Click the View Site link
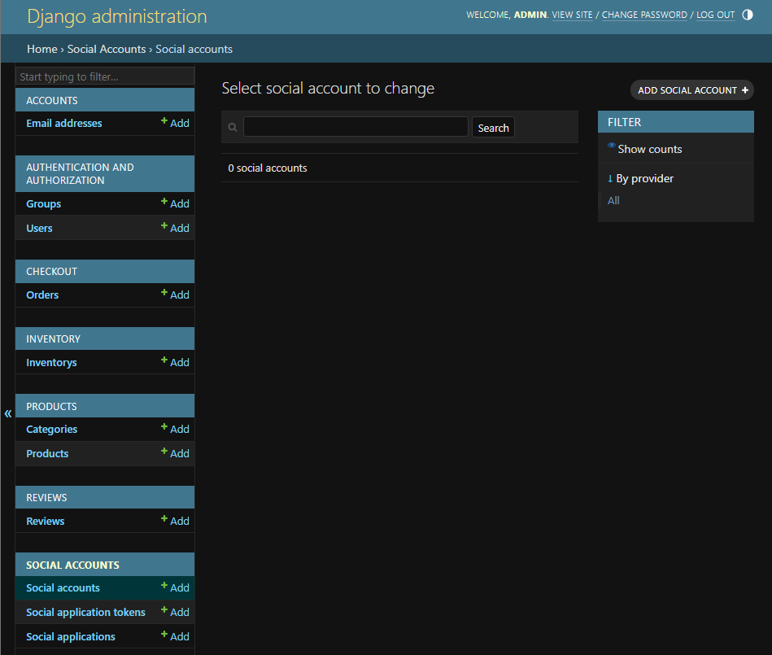This screenshot has width=772, height=655. (x=572, y=15)
